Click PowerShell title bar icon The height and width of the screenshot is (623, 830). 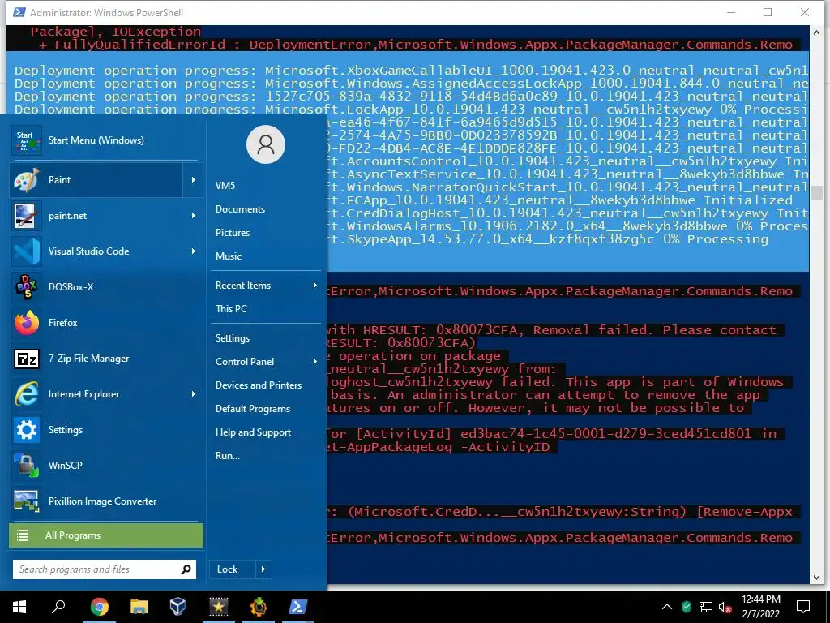19,12
